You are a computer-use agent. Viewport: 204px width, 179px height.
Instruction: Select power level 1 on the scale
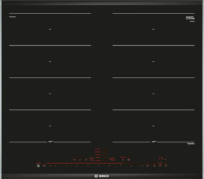[55, 165]
